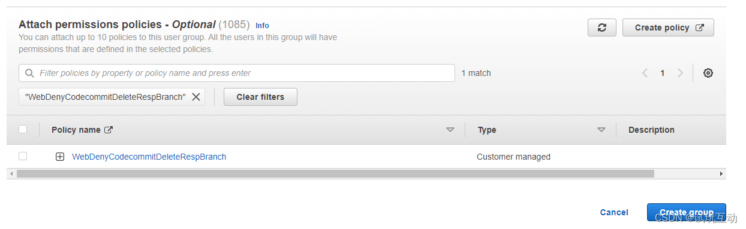Click the Clear filters button
Image resolution: width=746 pixels, height=229 pixels.
click(260, 97)
